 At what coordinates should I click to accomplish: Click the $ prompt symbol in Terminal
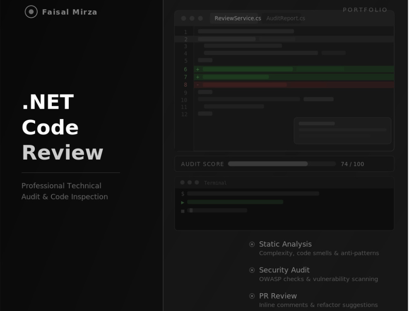pos(183,194)
